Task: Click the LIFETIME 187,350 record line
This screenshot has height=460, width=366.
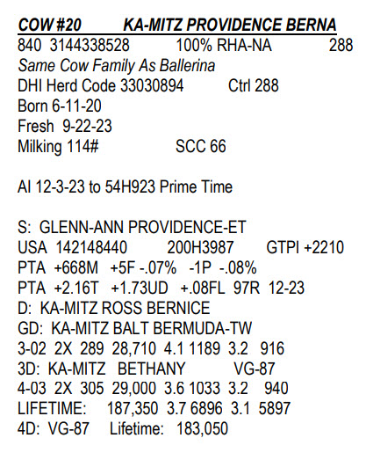Action: click(x=154, y=409)
